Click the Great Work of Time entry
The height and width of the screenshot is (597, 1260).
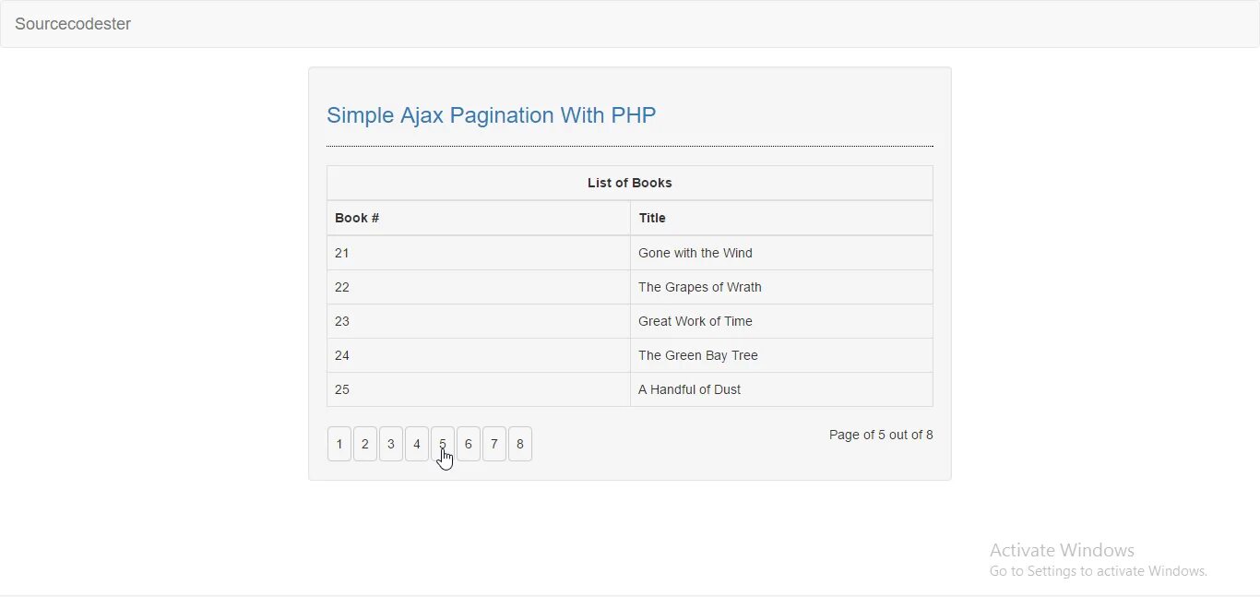coord(695,321)
